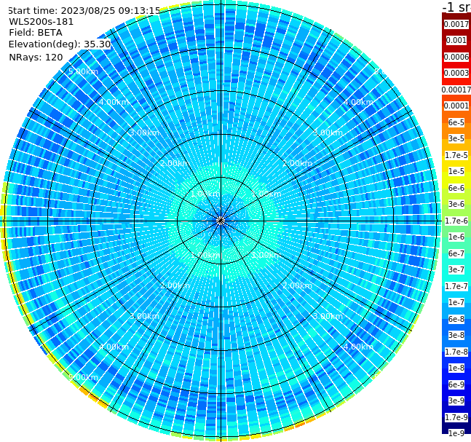Viewport: 471px width, 442px height.
Task: Click the 0.0017 colorbar label
Action: 456,24
